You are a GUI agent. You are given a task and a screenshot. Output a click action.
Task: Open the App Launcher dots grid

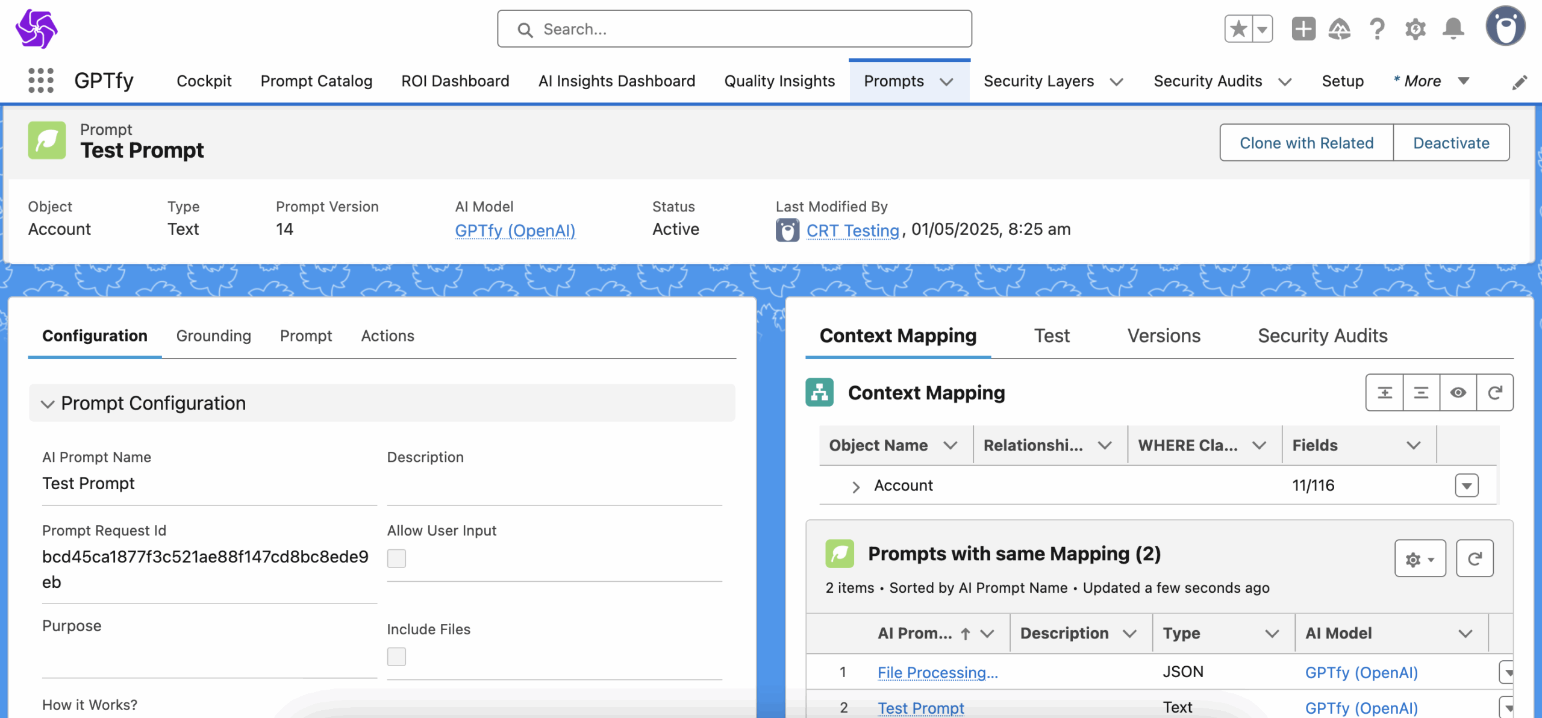pyautogui.click(x=41, y=81)
